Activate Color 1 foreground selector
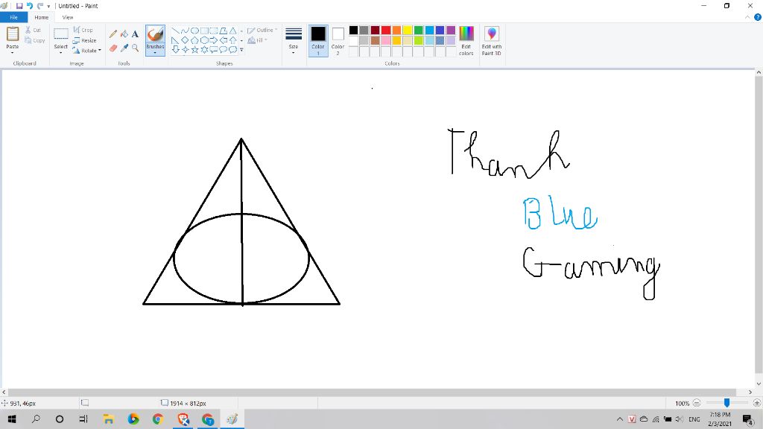Image resolution: width=763 pixels, height=429 pixels. pos(317,41)
